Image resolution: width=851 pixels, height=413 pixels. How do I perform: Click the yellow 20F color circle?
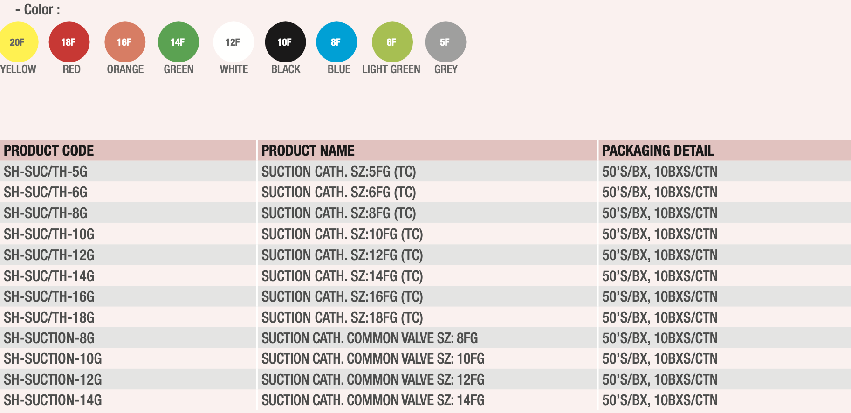point(18,42)
